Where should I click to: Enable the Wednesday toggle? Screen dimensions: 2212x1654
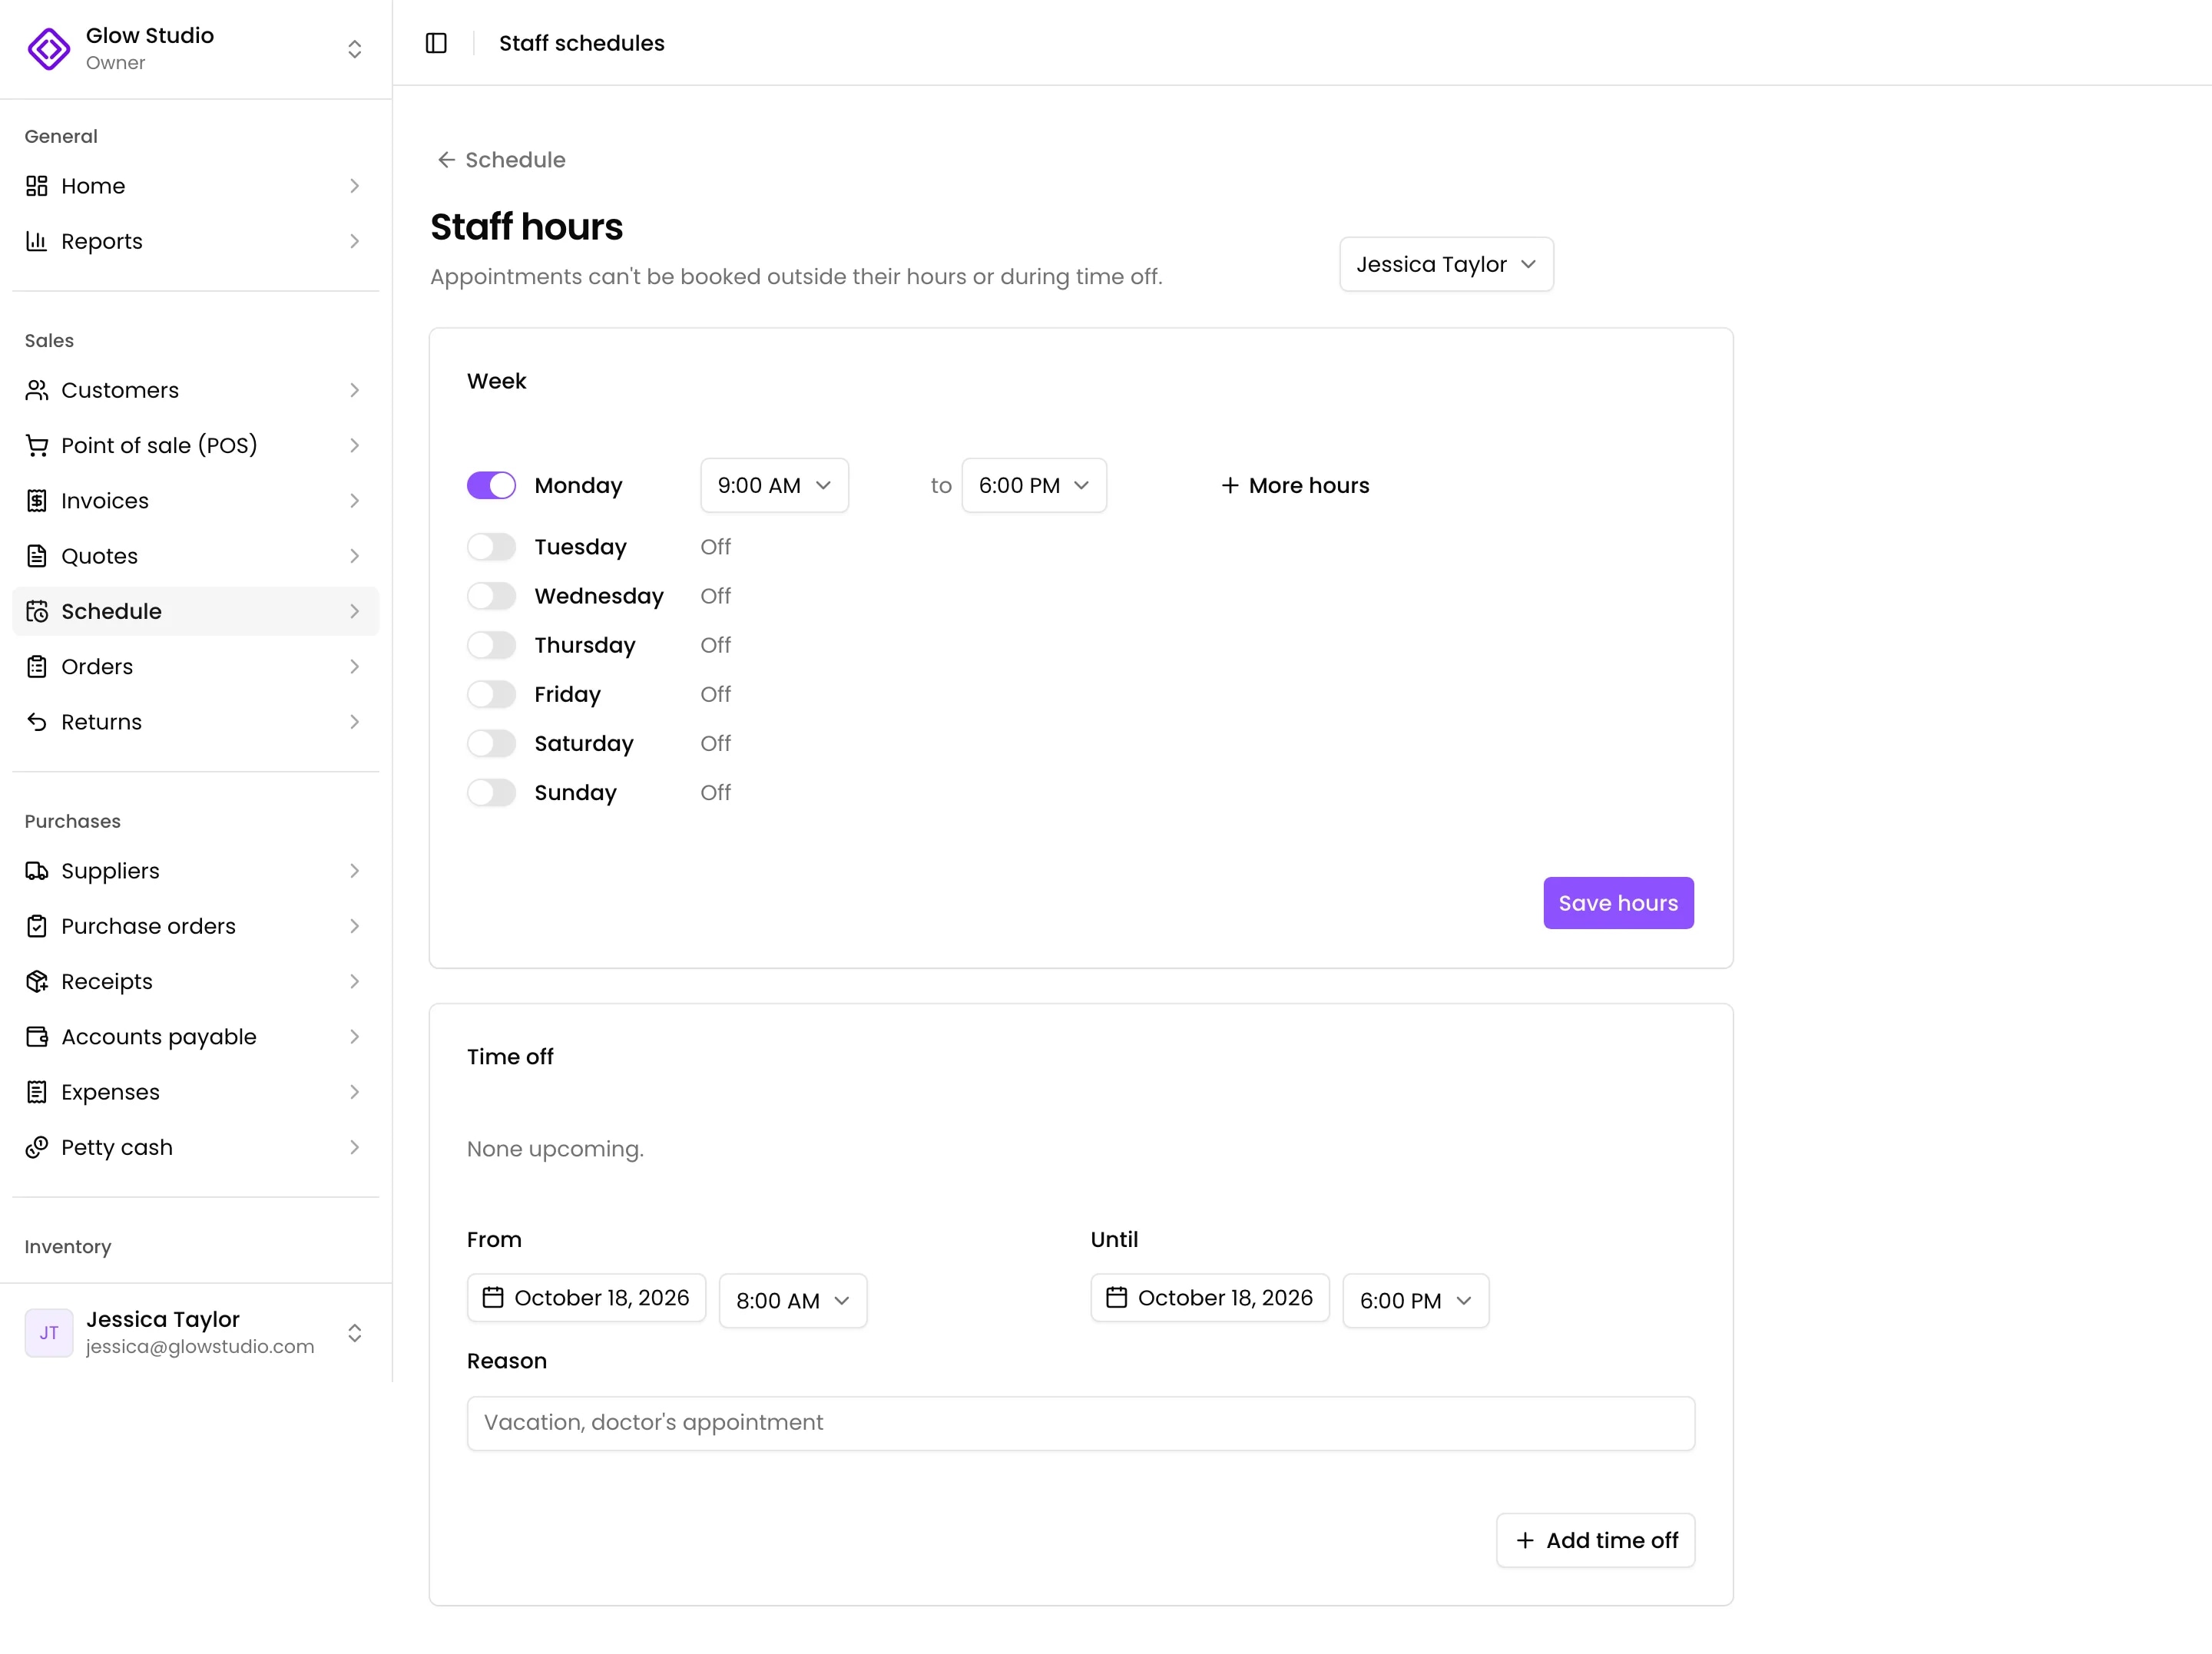[x=491, y=596]
